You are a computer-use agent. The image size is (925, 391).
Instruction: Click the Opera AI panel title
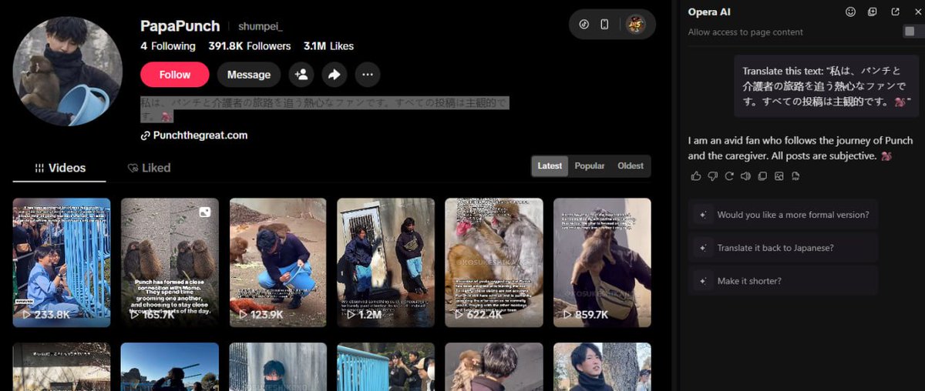click(709, 12)
